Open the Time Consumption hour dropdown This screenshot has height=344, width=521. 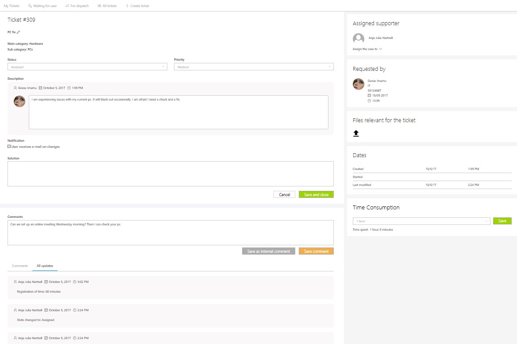coord(421,221)
